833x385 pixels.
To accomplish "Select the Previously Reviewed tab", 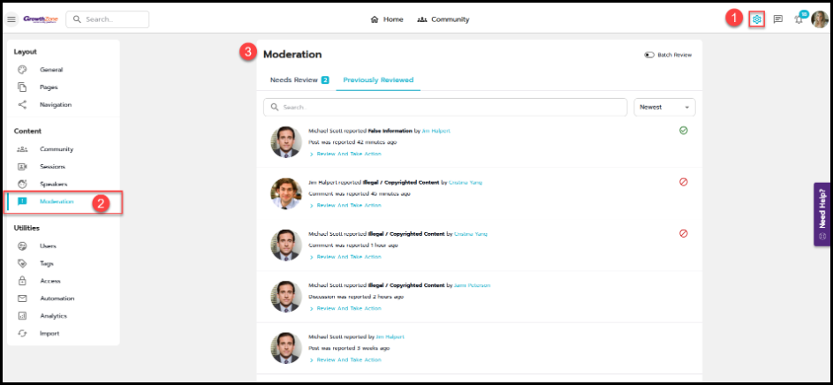I will (377, 79).
